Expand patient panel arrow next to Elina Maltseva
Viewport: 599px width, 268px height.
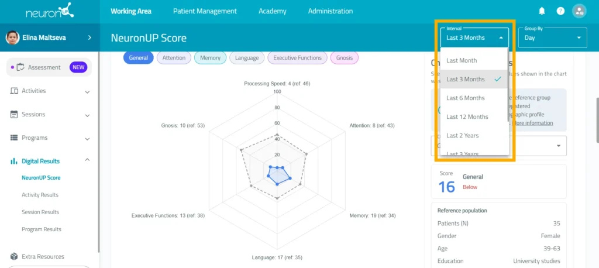pos(89,37)
